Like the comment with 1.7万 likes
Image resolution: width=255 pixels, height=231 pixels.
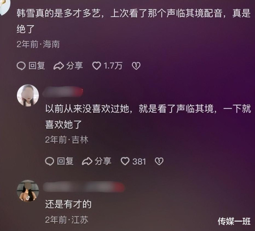[96, 66]
